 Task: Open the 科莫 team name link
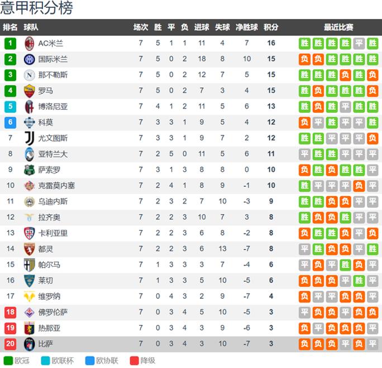(46, 122)
